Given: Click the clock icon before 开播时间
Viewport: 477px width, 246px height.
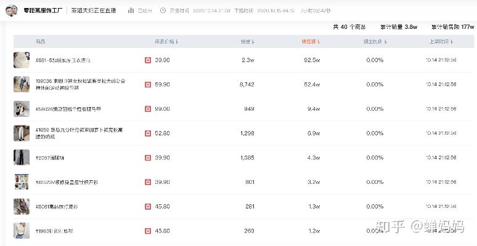Looking at the screenshot, I should click(163, 10).
